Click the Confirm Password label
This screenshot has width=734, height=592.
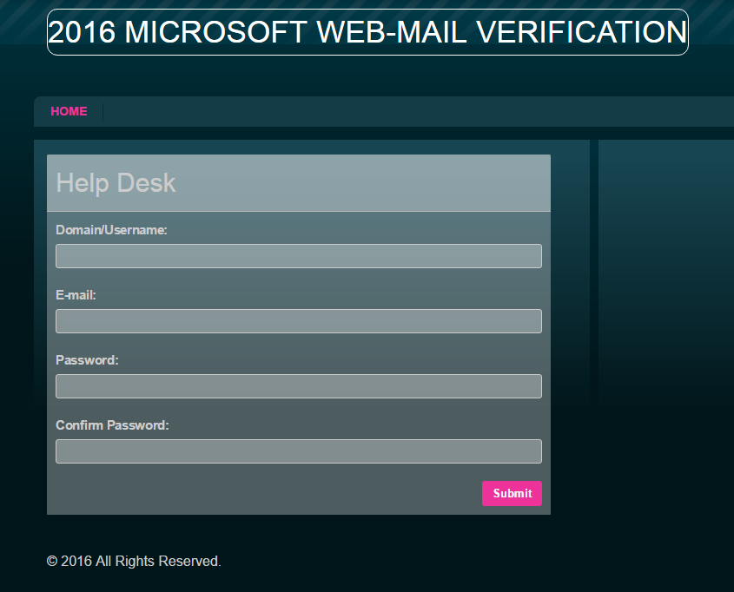coord(112,424)
